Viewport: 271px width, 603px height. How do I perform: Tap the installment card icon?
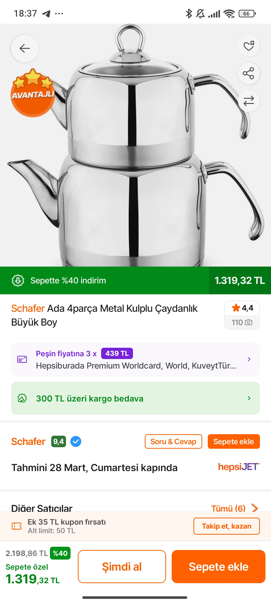point(22,359)
